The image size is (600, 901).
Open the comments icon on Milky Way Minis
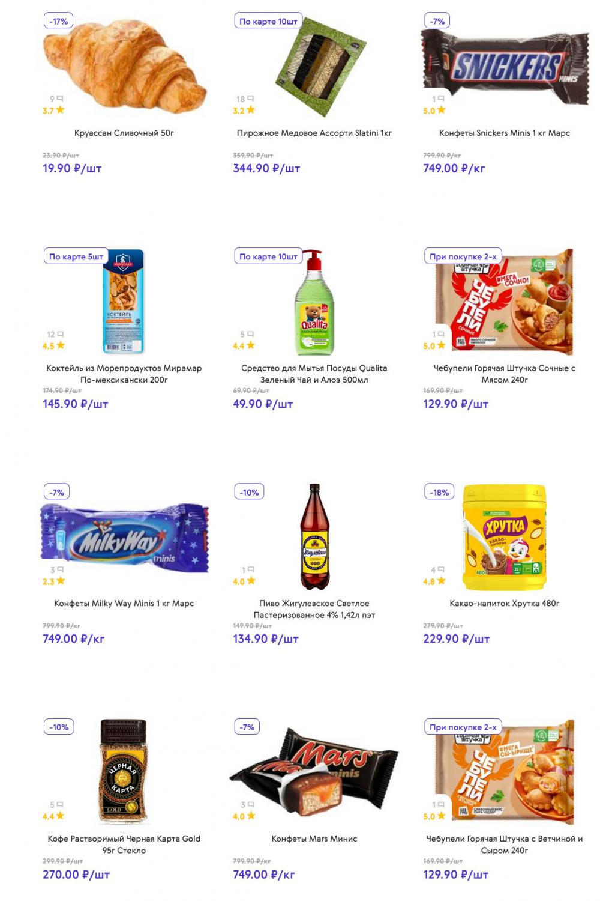60,569
